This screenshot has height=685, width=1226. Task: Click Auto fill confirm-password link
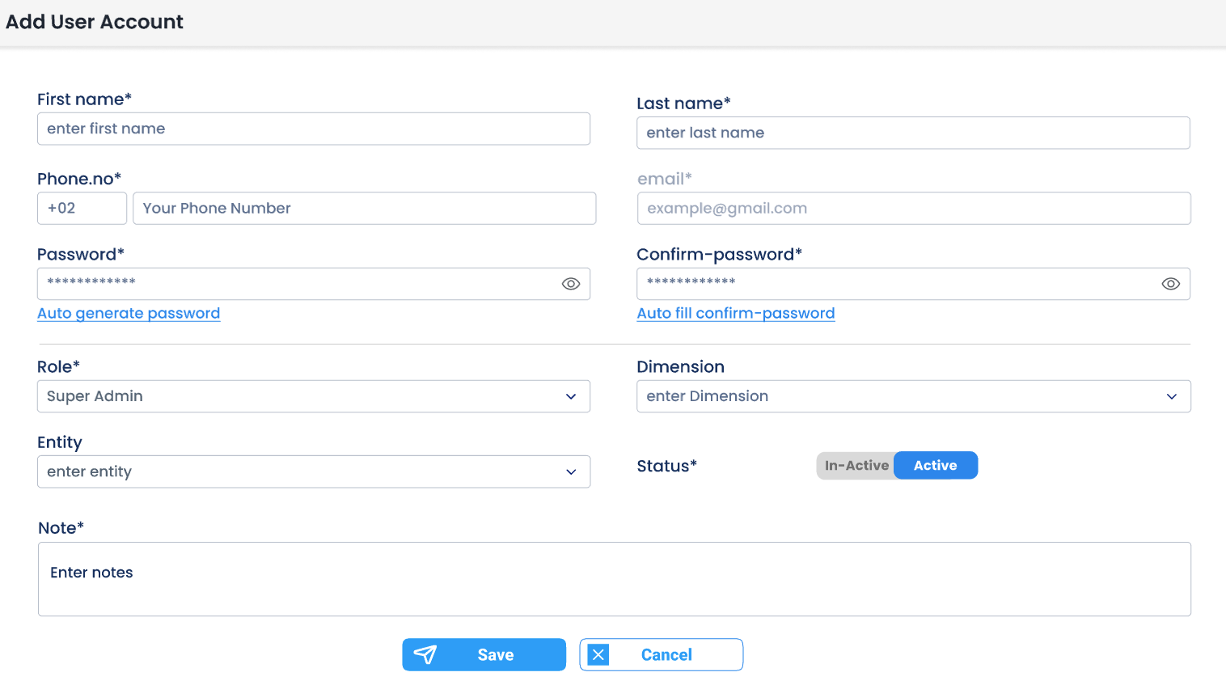pos(735,313)
